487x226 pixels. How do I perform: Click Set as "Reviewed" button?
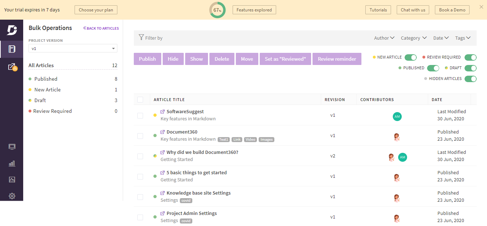pos(285,59)
